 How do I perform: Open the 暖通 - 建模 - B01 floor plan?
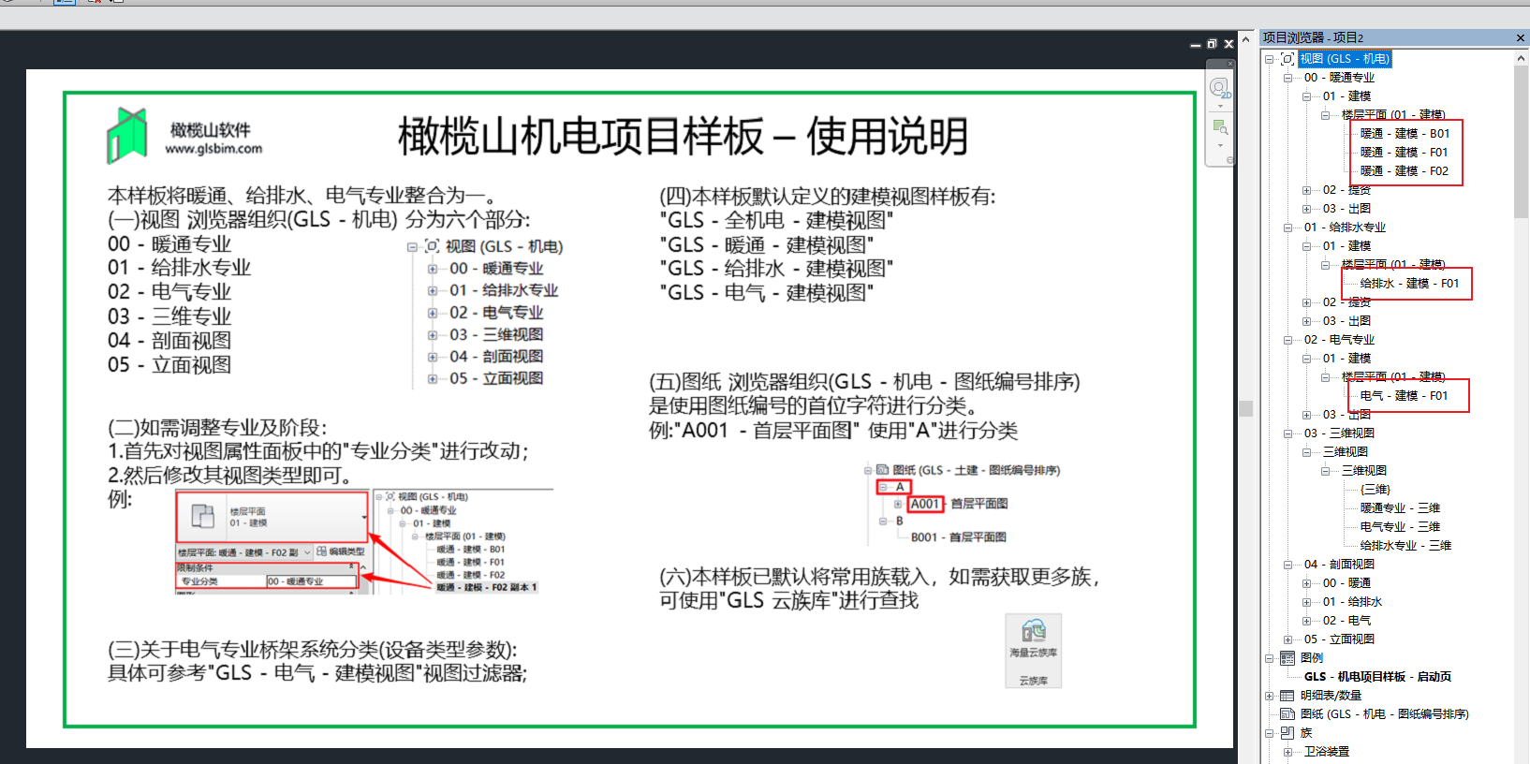[1405, 134]
